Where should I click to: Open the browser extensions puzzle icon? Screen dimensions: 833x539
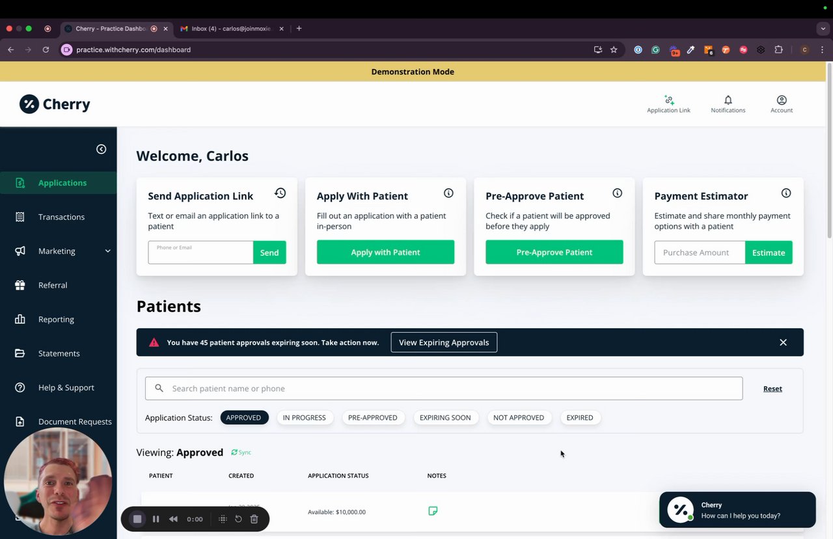click(x=778, y=49)
